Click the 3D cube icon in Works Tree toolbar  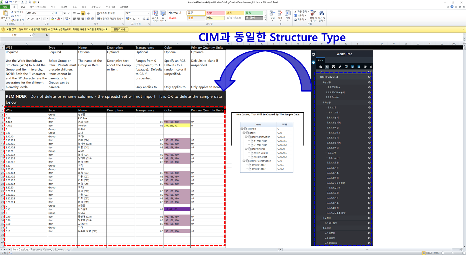click(321, 67)
